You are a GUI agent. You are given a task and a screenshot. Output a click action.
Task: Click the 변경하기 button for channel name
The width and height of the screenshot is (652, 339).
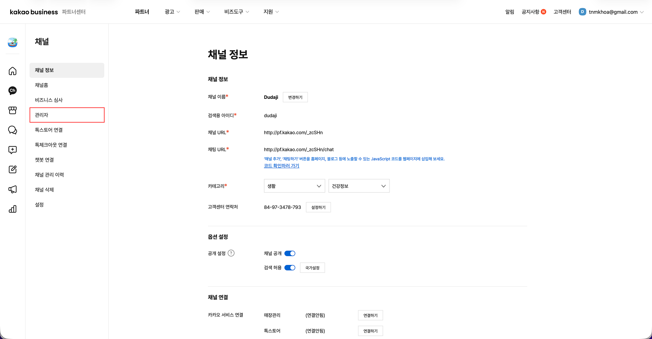(x=295, y=97)
